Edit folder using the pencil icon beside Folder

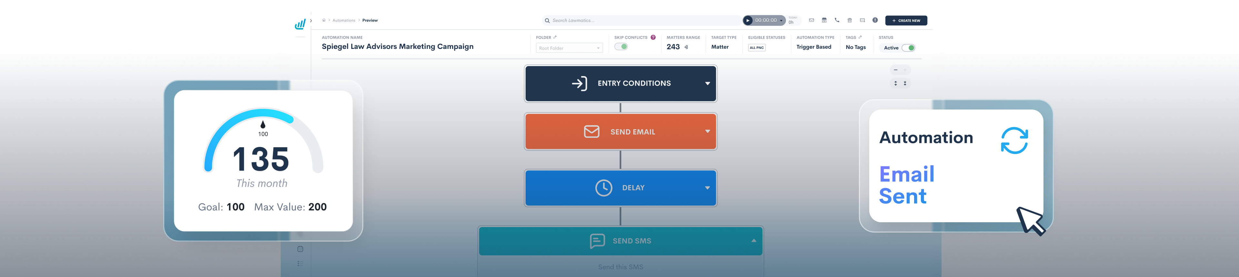(x=555, y=37)
